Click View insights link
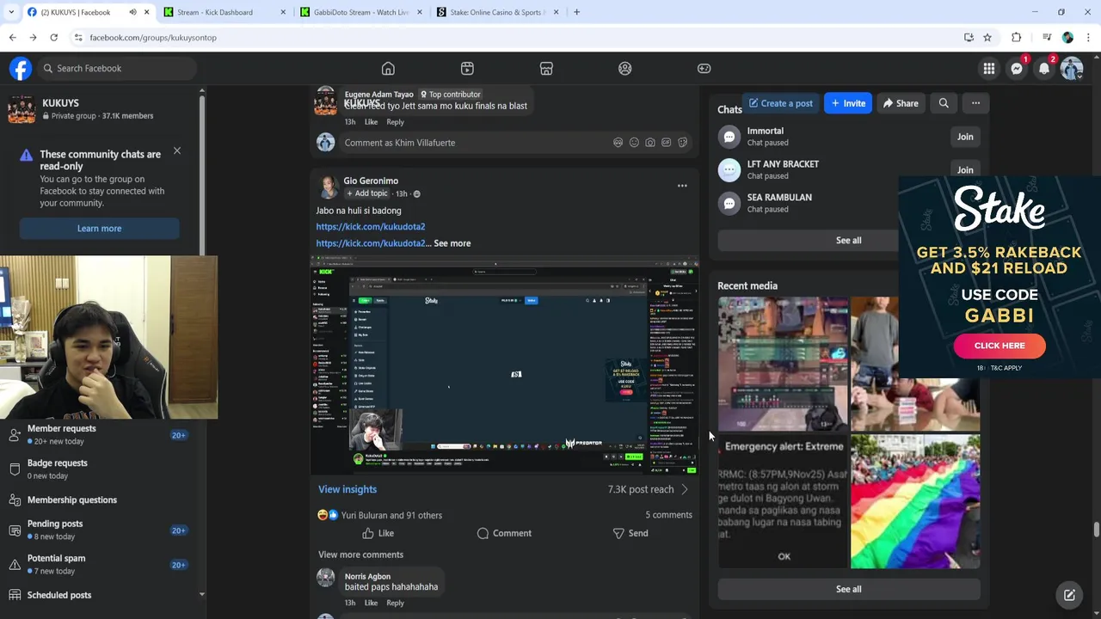The image size is (1101, 619). point(348,489)
